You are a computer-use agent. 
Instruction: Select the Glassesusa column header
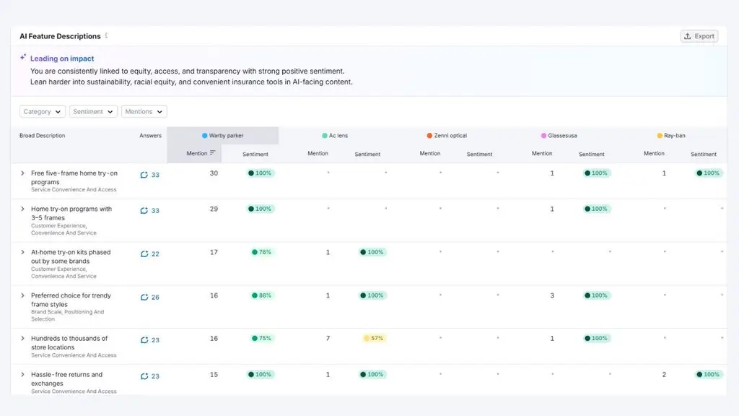[x=559, y=136]
